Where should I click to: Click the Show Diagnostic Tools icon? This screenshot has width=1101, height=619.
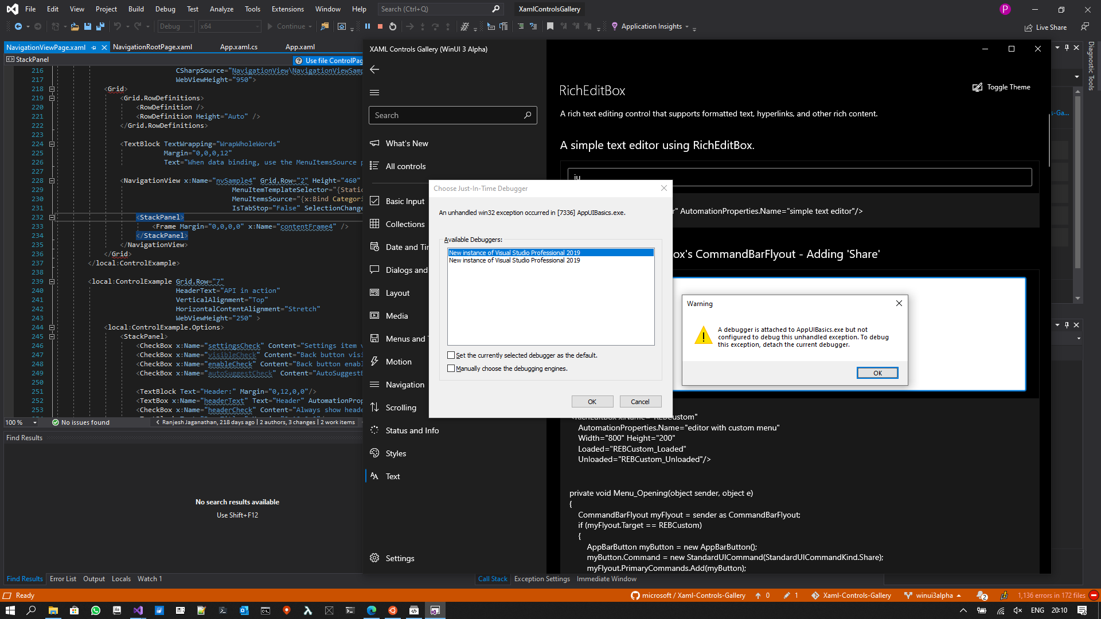[x=1091, y=66]
